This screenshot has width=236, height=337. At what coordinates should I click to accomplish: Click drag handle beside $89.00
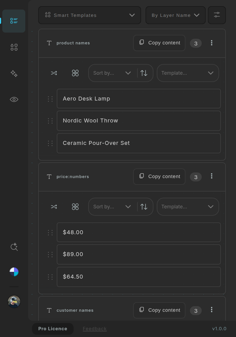coord(50,254)
